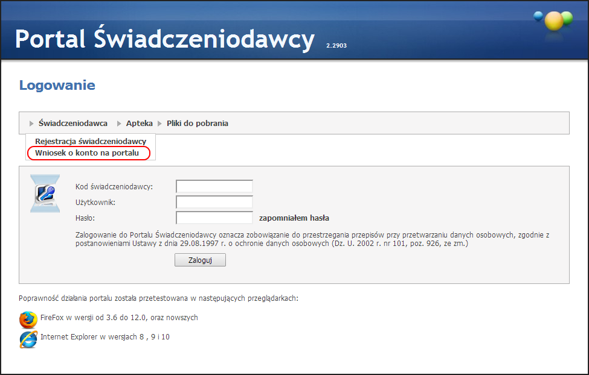The image size is (589, 375).
Task: Click the version number 2.2903
Action: [336, 45]
